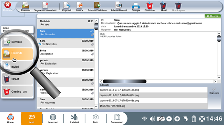The width and height of the screenshot is (224, 125).
Task: Mark message as SPAM in toolbar
Action: [163, 7]
